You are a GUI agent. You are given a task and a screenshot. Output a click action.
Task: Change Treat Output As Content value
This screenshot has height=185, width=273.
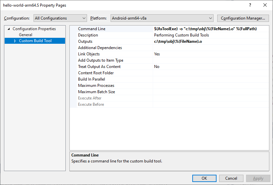click(x=211, y=67)
